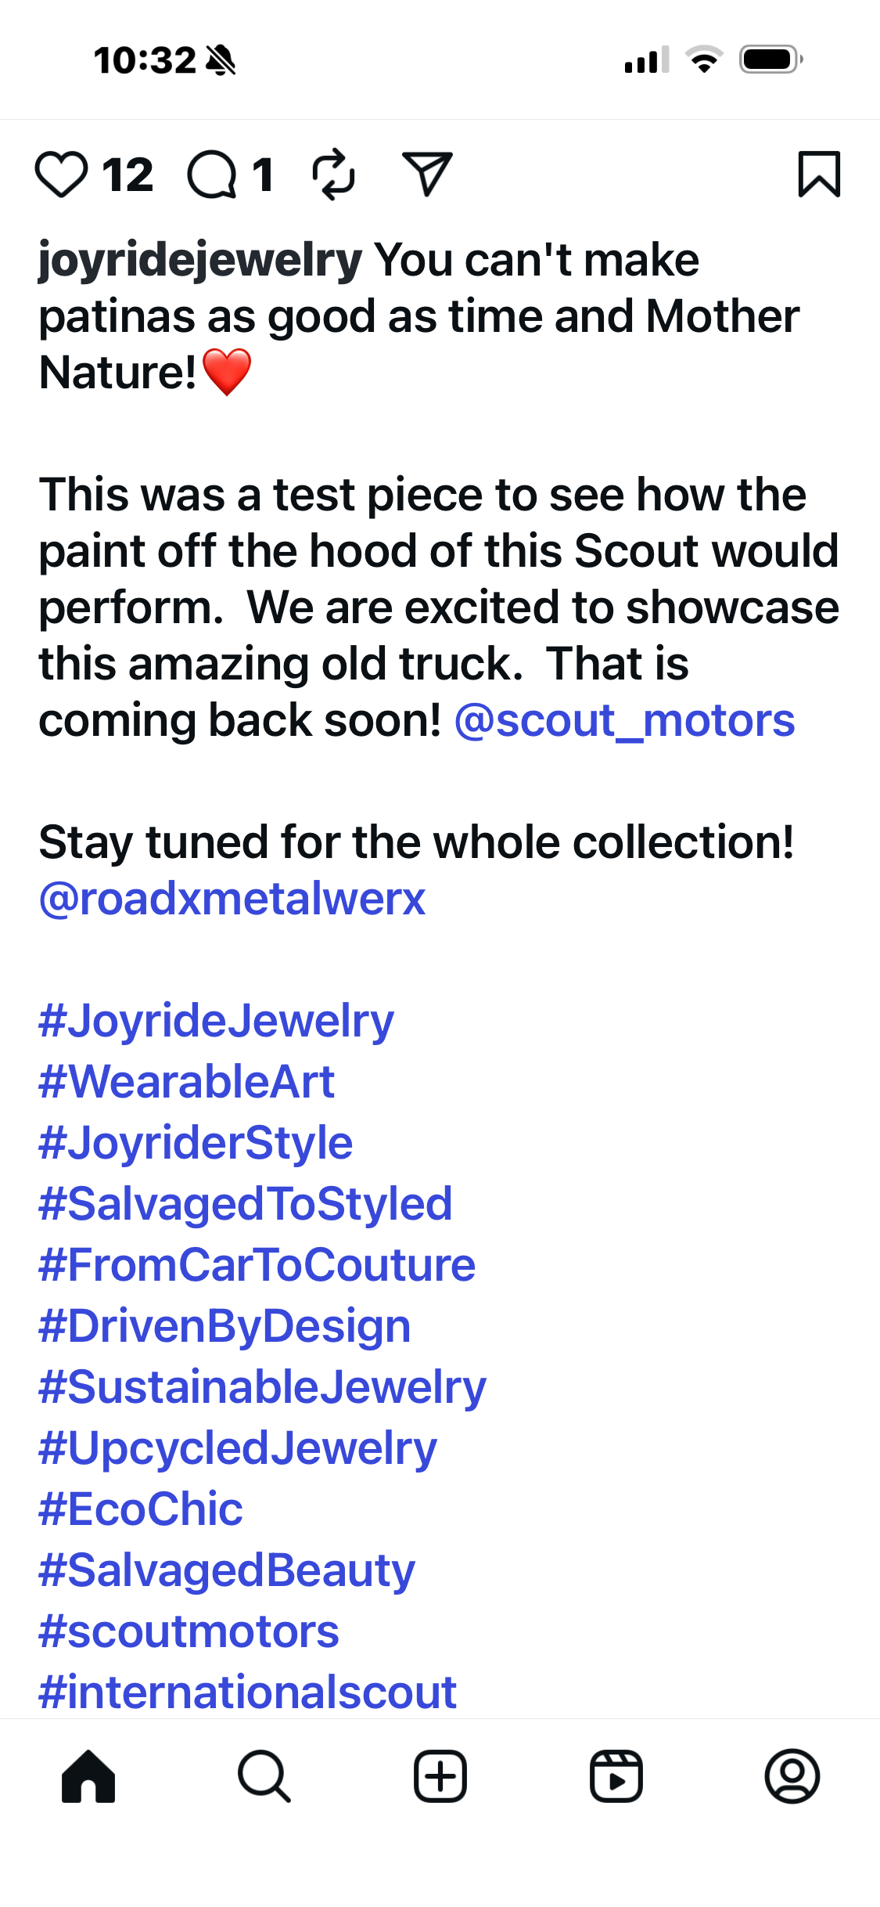880x1907 pixels.
Task: Open the #JoyrideJewelry hashtag
Action: [x=216, y=1021]
